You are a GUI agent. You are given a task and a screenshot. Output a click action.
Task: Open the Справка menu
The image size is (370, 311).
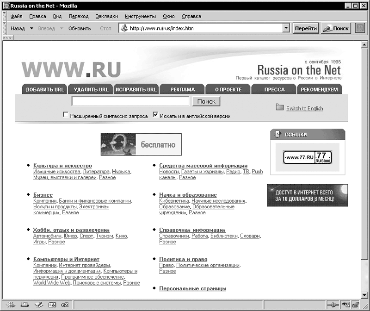(191, 16)
